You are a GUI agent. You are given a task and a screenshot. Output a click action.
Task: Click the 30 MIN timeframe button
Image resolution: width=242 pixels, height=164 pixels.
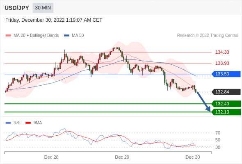pos(43,8)
